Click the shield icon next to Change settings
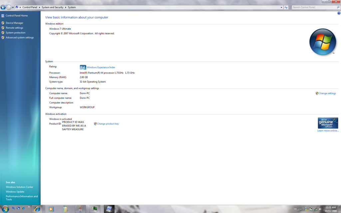The height and width of the screenshot is (213, 341). coord(317,94)
